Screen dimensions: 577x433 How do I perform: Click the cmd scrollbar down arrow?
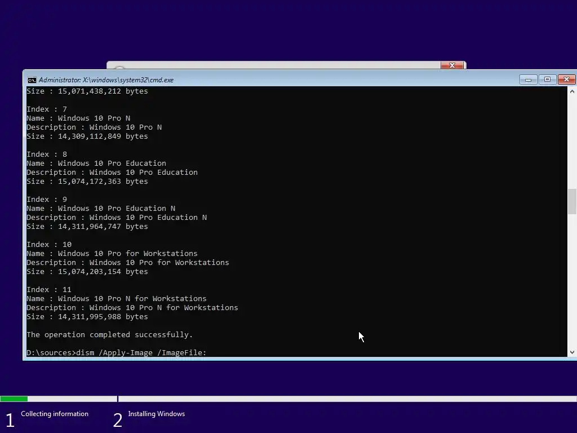572,352
